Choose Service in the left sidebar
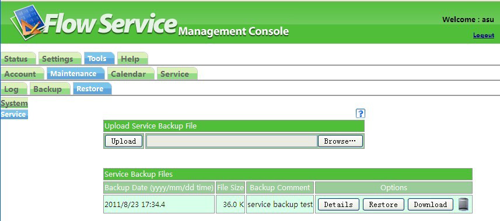The height and width of the screenshot is (221, 500). point(14,115)
